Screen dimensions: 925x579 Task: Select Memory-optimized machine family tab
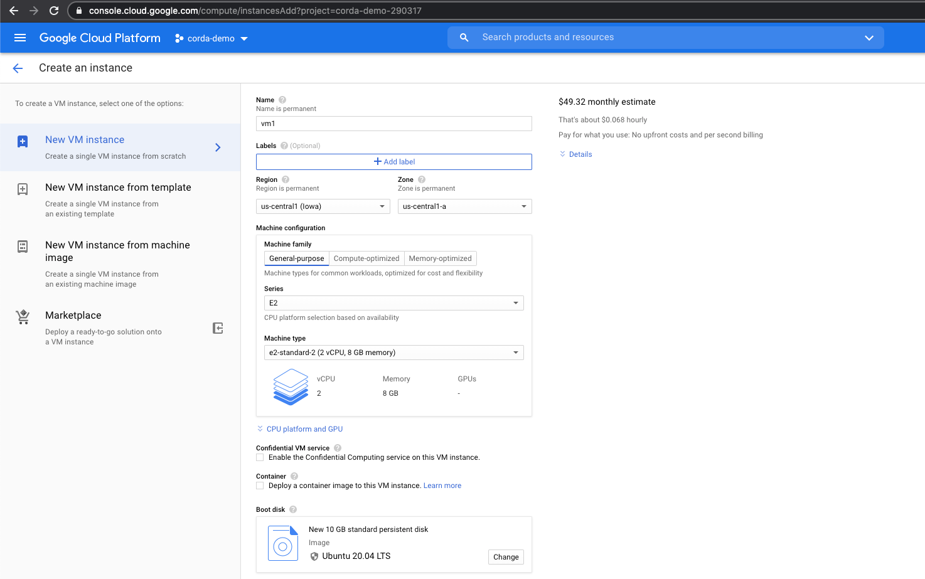tap(440, 258)
